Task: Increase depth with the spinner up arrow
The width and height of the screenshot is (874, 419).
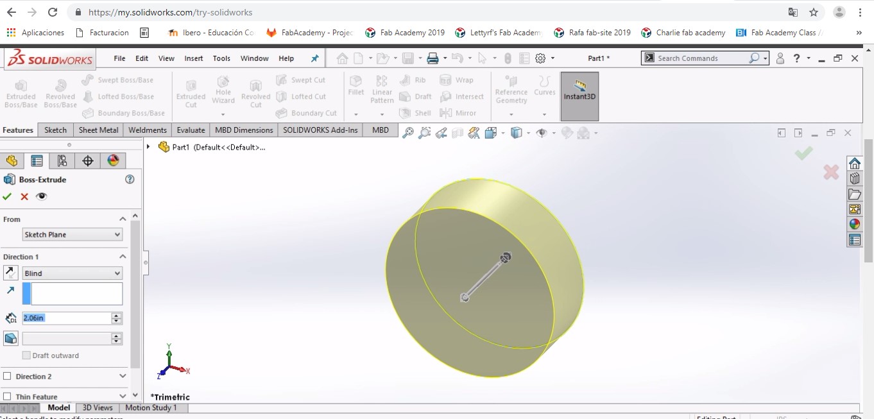Action: point(116,316)
